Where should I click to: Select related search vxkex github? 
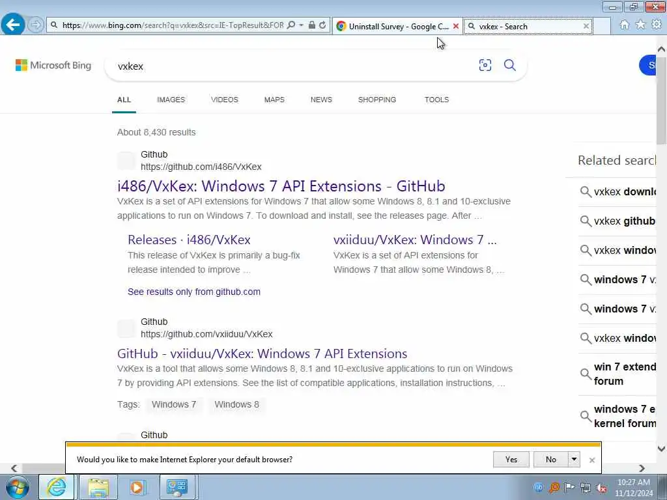[618, 221]
